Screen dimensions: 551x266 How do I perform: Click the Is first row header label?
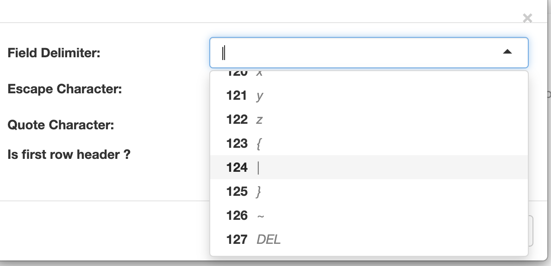tap(69, 154)
